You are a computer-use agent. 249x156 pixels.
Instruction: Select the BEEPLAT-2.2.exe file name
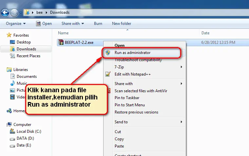click(x=79, y=43)
